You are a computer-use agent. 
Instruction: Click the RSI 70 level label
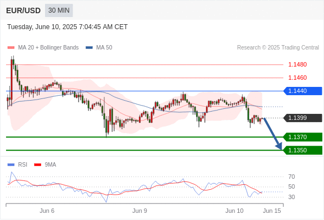point(292,177)
